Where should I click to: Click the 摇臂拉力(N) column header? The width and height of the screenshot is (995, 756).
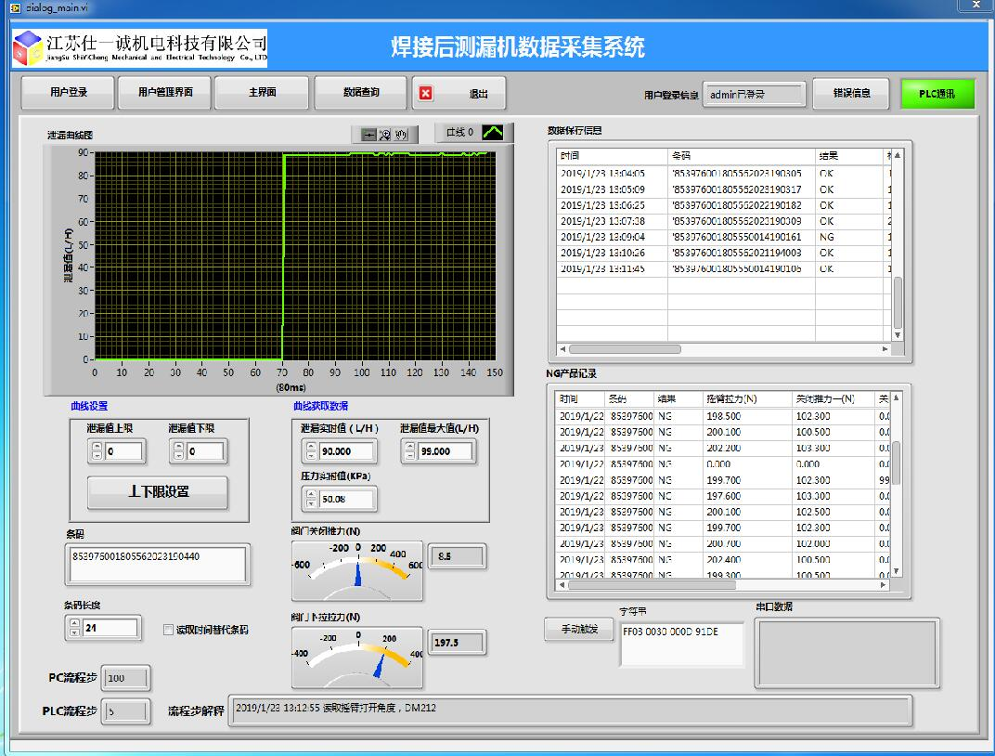tap(747, 399)
